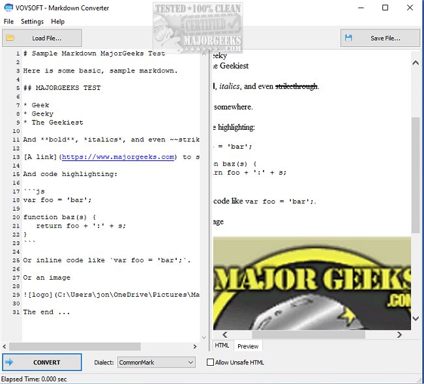Open the Settings menu

coord(32,22)
